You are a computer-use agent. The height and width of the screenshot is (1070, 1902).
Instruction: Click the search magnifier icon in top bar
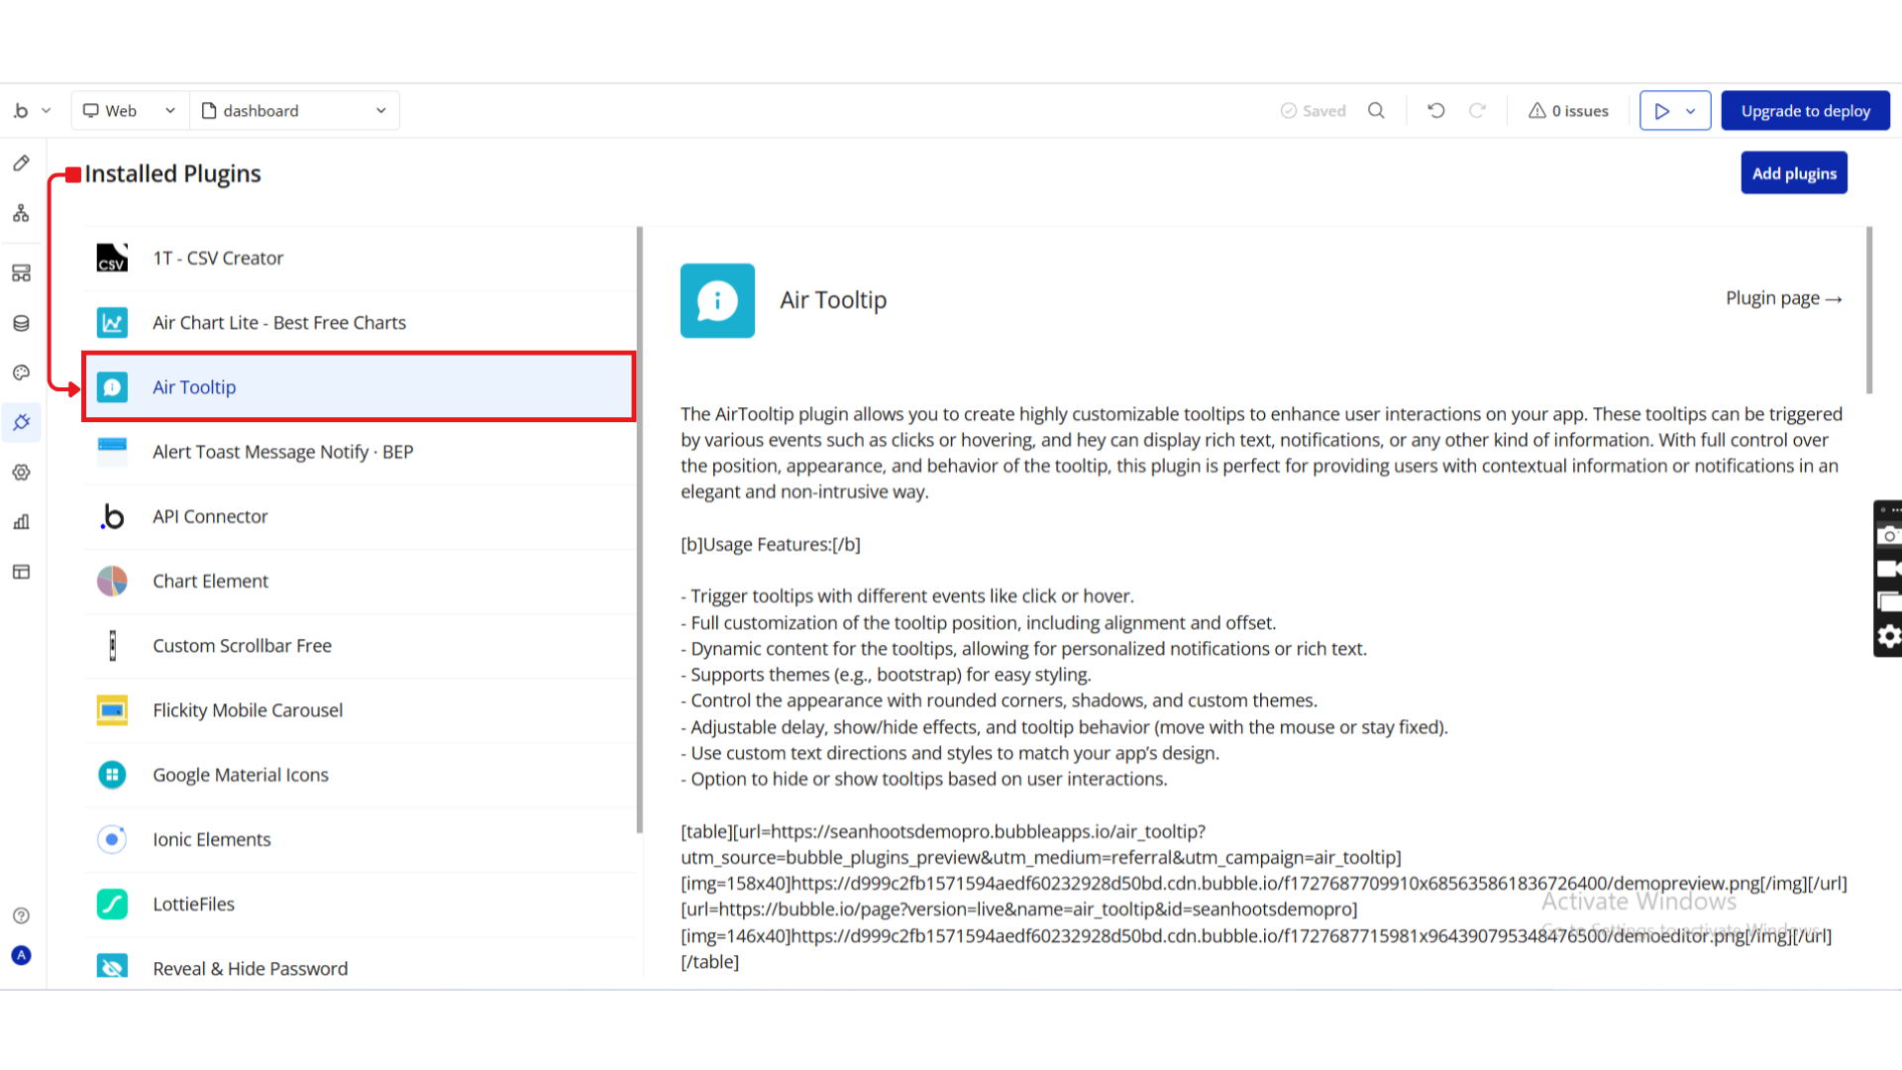pyautogui.click(x=1376, y=111)
